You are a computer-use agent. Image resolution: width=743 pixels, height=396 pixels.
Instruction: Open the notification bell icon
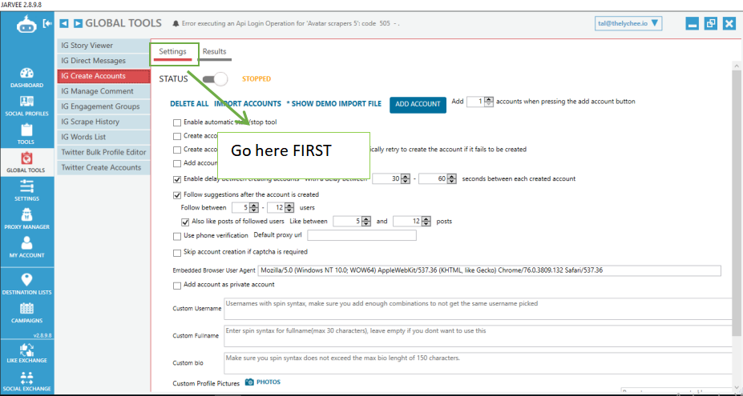click(x=176, y=23)
